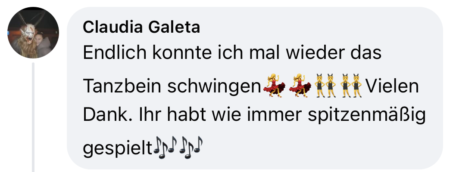Viewport: 453px width, 172px height.
Task: Click the second bunny-ears dancers emoji
Action: pyautogui.click(x=351, y=86)
